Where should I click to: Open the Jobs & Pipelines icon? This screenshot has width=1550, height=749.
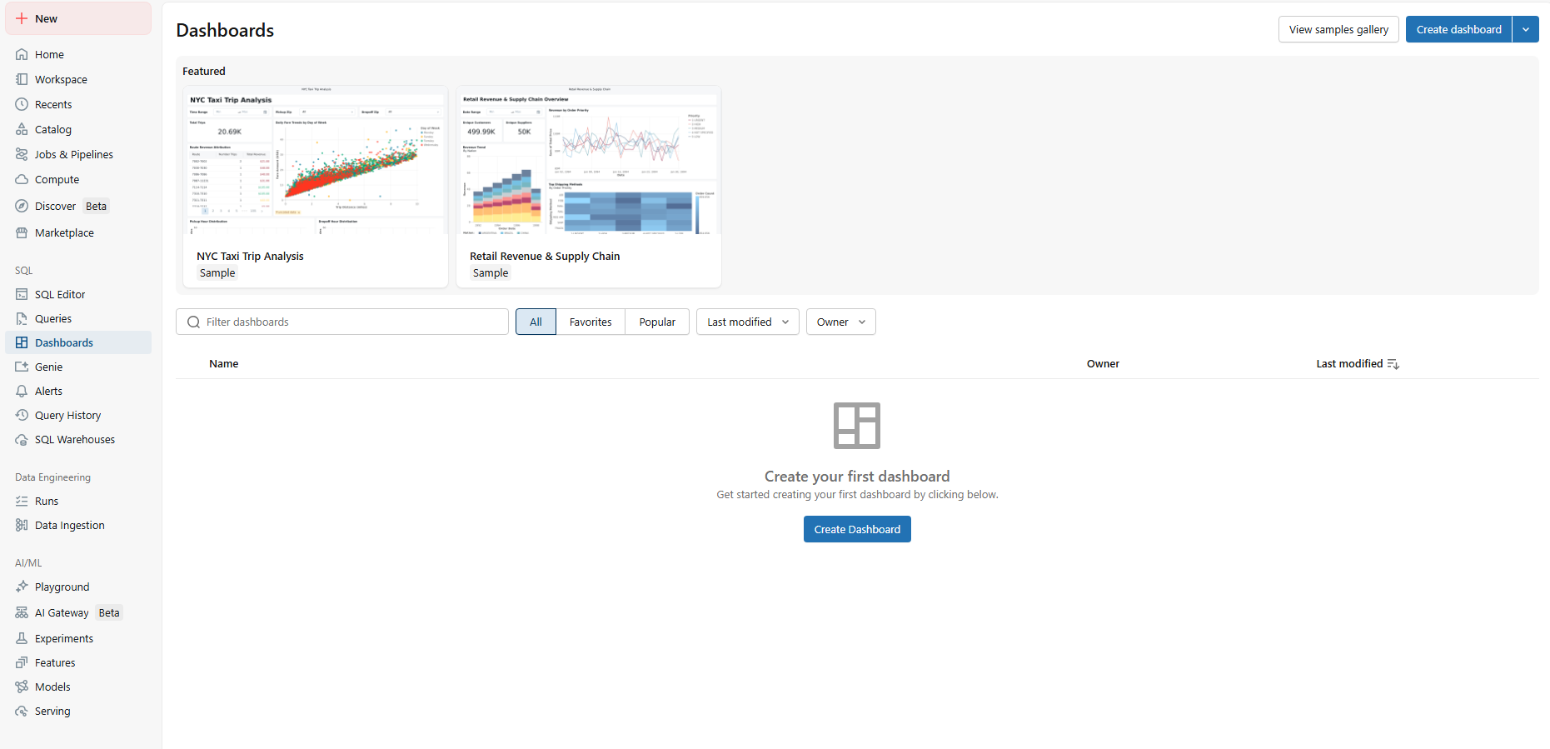tap(22, 154)
